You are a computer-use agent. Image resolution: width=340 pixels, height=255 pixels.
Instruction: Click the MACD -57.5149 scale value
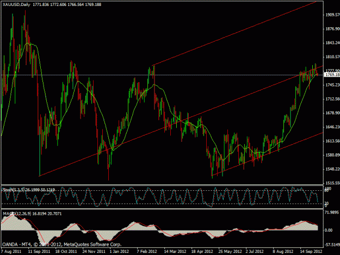(x=332, y=245)
